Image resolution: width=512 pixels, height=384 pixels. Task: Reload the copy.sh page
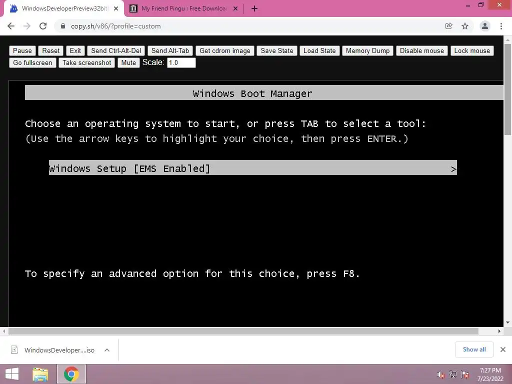pos(43,26)
